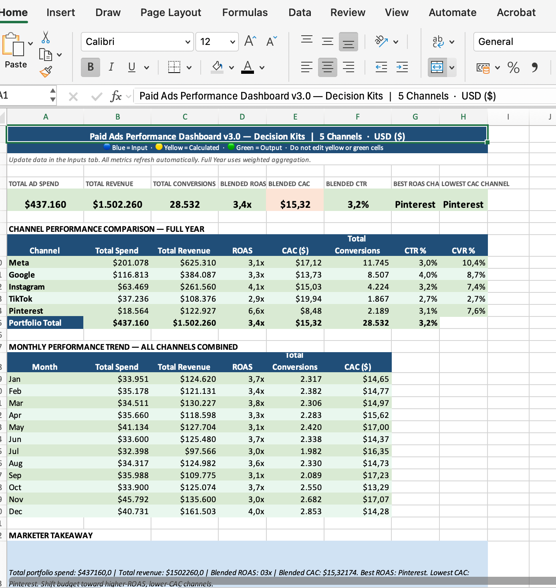Toggle Italic formatting

coord(111,67)
